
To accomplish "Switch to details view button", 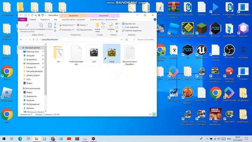I will 150,114.
